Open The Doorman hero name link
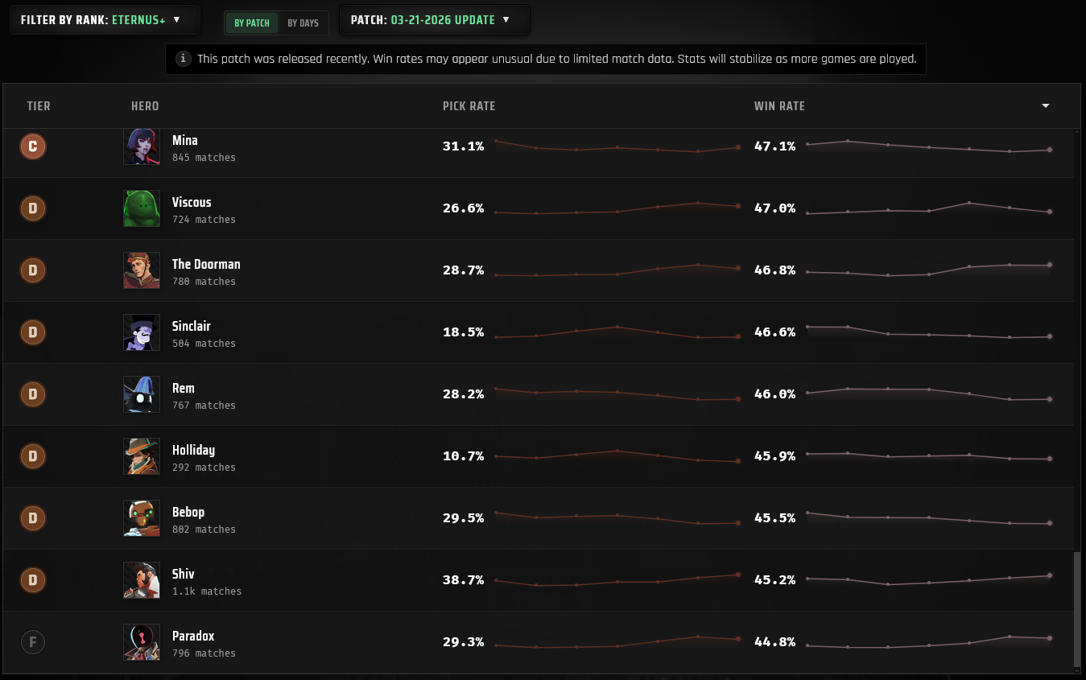 tap(206, 264)
